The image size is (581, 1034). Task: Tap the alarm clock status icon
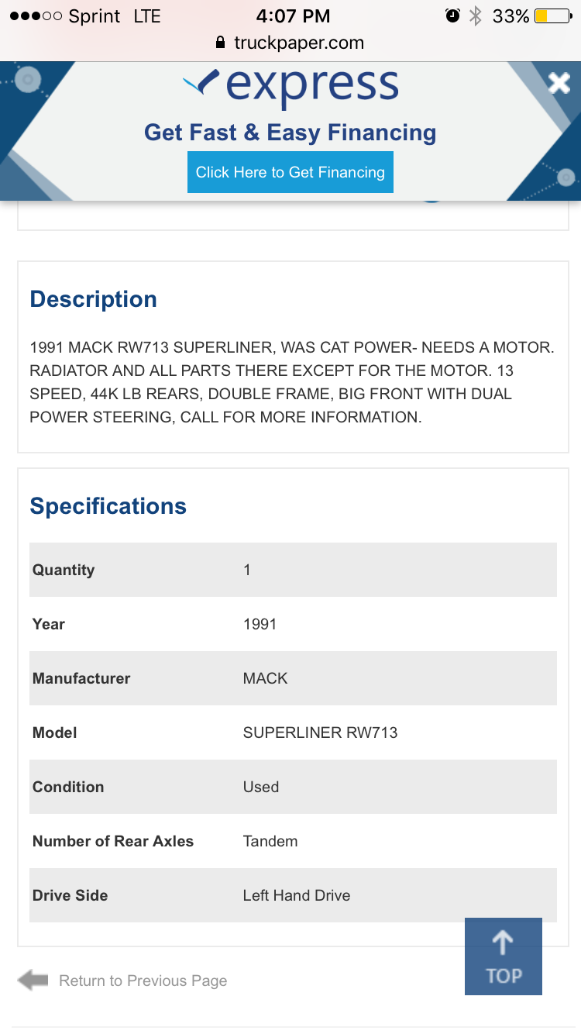(x=452, y=16)
